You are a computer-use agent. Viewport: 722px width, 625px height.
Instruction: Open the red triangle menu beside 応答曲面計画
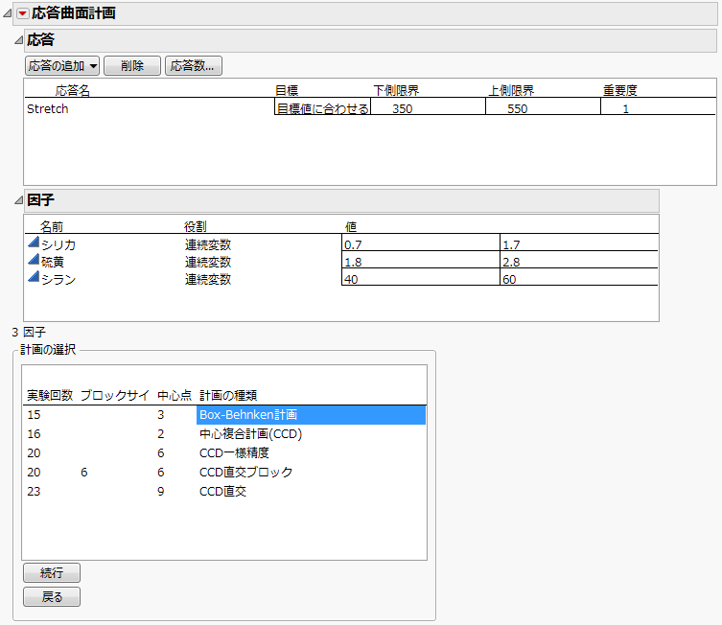tap(23, 13)
